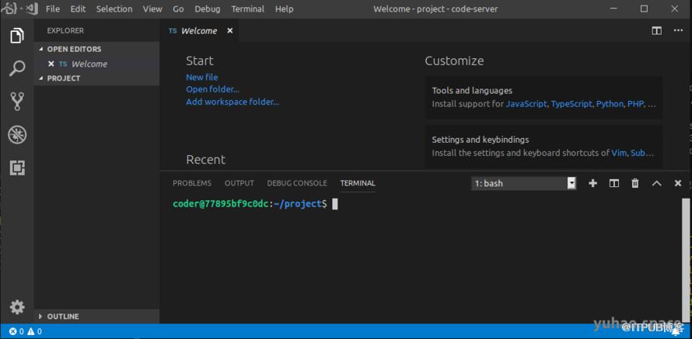Open the View menu
The image size is (692, 339).
[152, 9]
